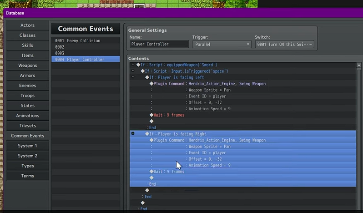Collapse the Player is facing Right block
The image size is (363, 213).
[132, 134]
